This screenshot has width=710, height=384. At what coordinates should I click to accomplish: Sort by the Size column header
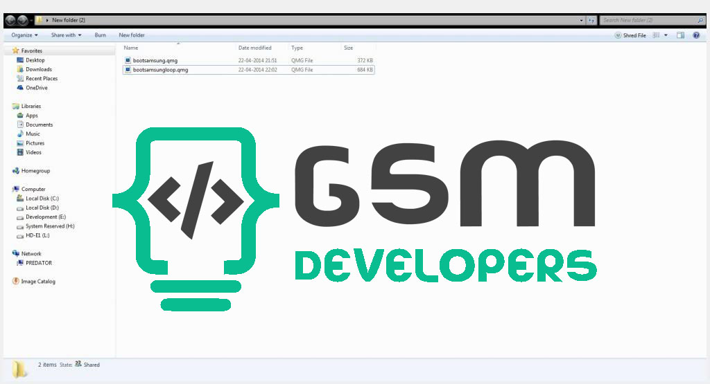[x=348, y=48]
